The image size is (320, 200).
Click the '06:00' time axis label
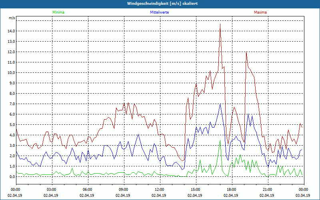(x=87, y=190)
